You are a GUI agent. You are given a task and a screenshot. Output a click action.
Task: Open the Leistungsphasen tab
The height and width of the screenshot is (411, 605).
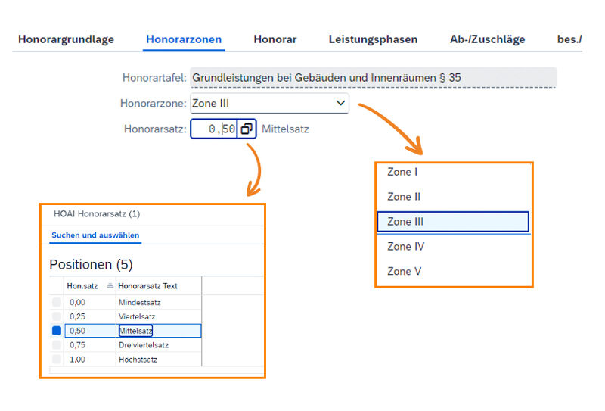[373, 39]
